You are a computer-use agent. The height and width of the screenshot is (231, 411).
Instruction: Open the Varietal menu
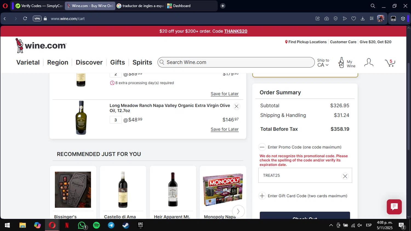pos(28,62)
